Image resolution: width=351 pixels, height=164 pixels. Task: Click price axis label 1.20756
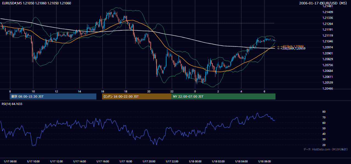[328, 65]
